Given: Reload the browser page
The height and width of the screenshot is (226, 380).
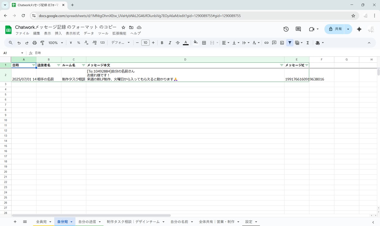Looking at the screenshot, I should point(23,16).
